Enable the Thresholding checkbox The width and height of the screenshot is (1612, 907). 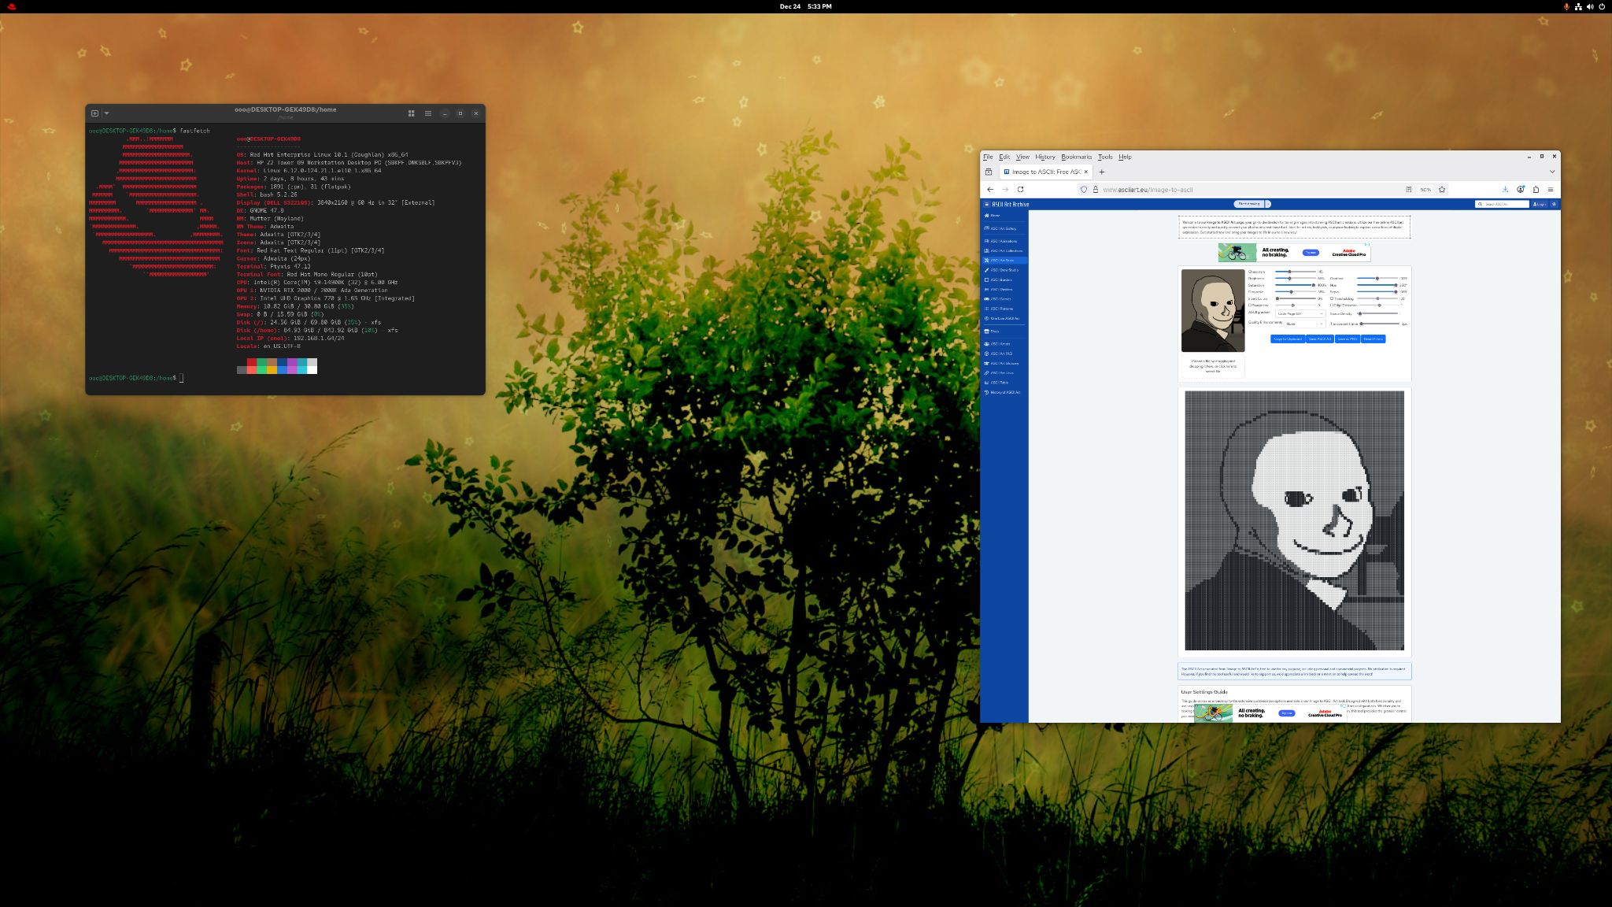click(x=1332, y=298)
